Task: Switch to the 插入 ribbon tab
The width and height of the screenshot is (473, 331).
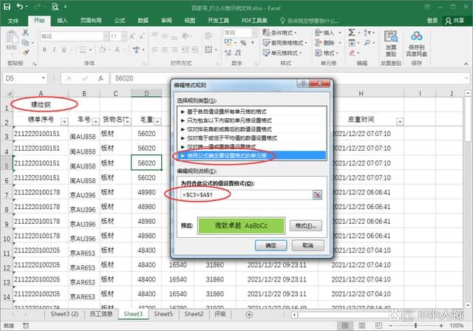Action: (63, 21)
